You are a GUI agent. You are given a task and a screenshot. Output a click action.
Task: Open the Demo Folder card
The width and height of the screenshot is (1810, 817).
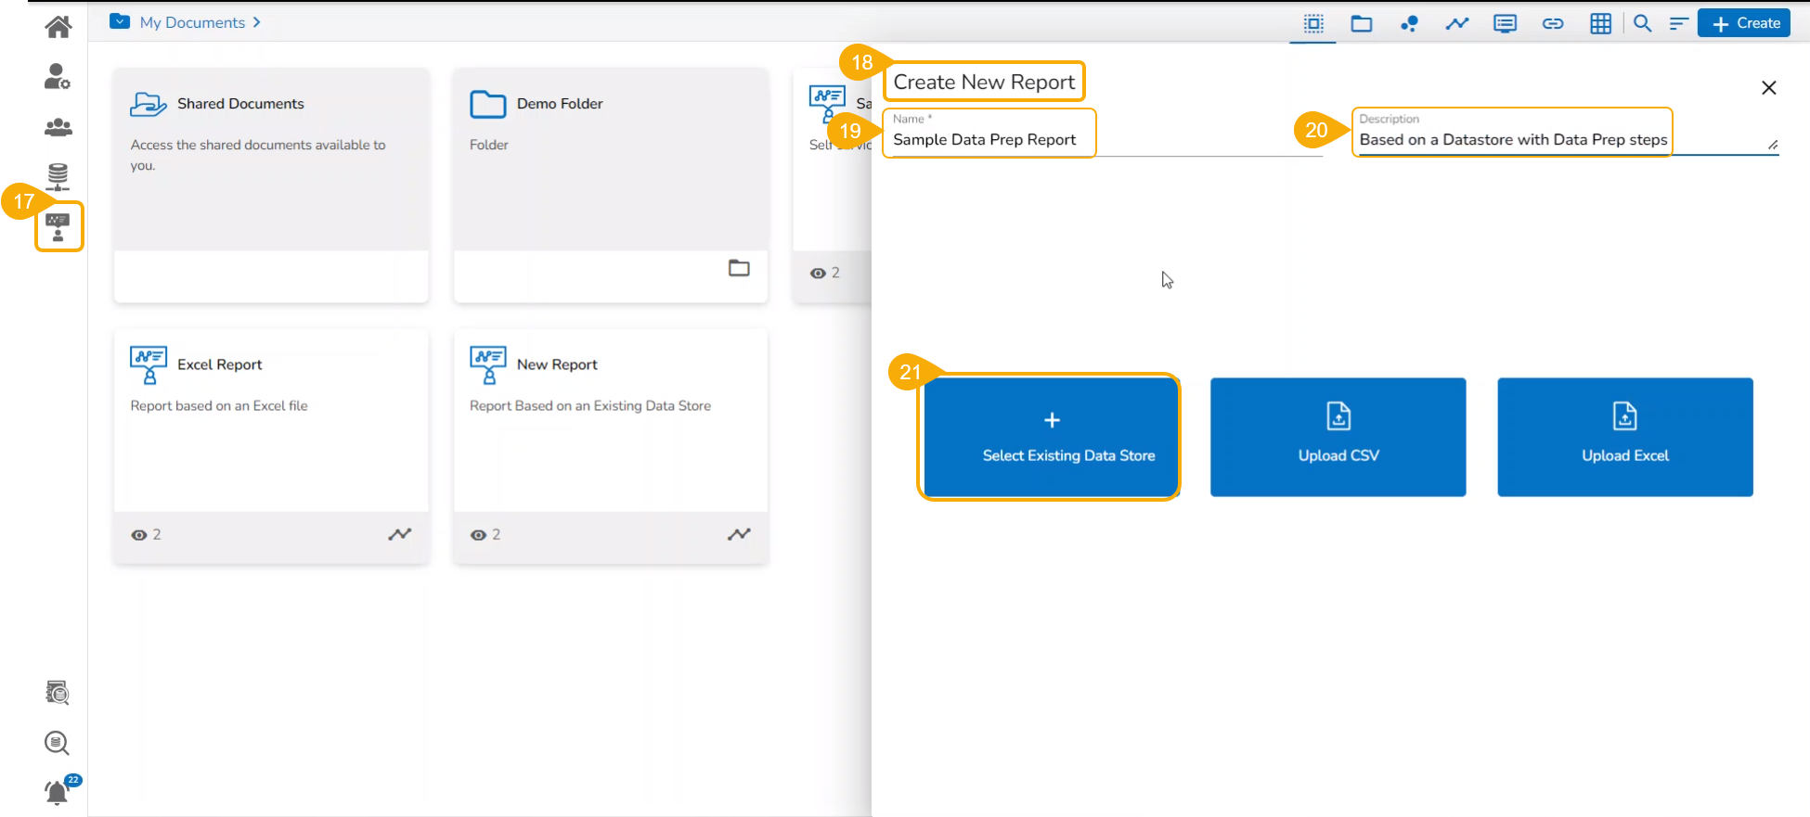[x=611, y=185]
